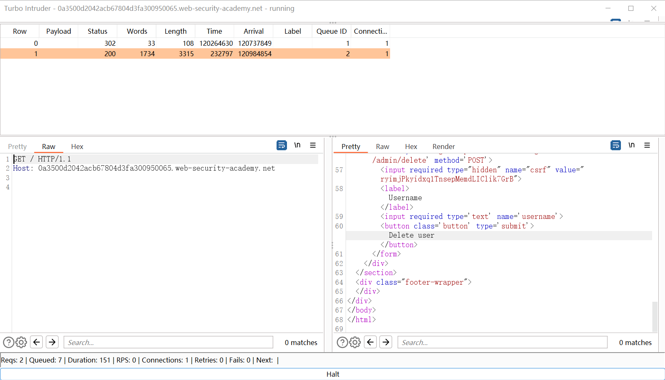This screenshot has height=380, width=665.
Task: Open request search help icon
Action: click(x=8, y=343)
